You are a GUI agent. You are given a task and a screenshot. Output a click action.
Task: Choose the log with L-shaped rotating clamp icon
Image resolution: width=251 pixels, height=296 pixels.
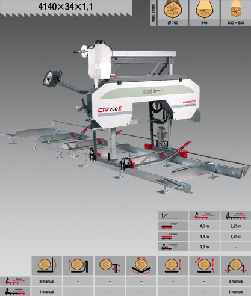coord(46,265)
